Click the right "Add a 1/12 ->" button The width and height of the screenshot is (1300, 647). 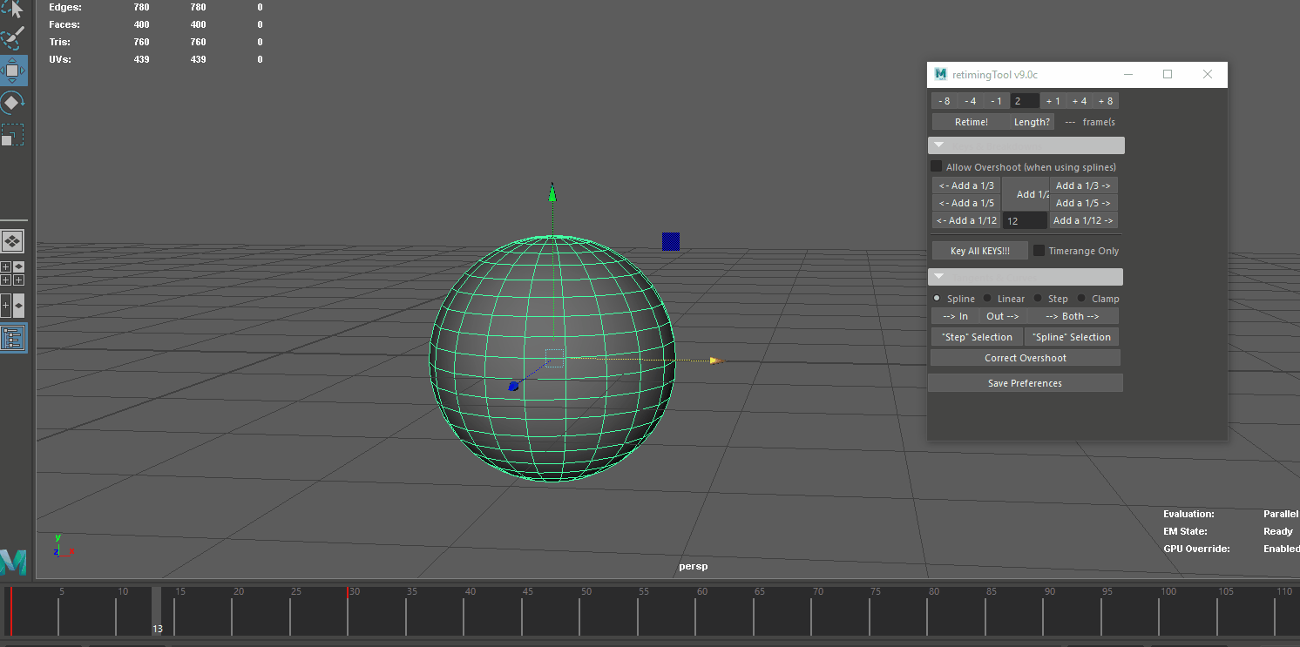1083,220
